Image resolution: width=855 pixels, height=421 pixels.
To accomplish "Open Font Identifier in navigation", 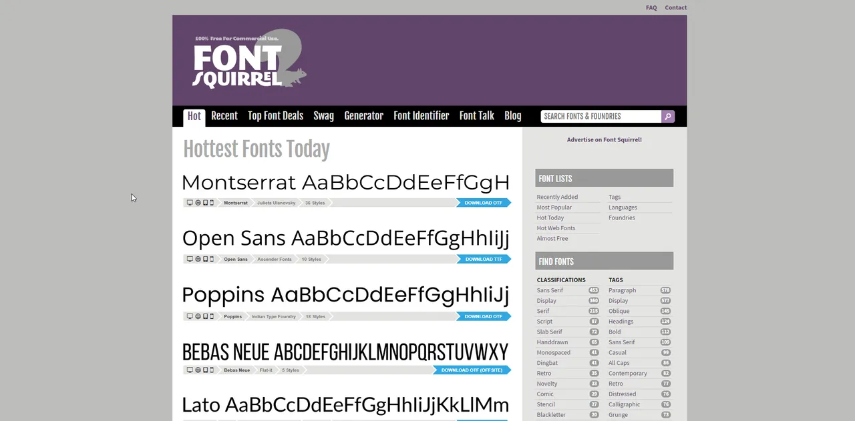I will click(x=421, y=116).
